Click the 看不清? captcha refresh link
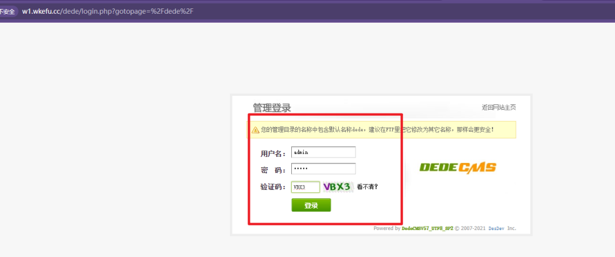 368,187
